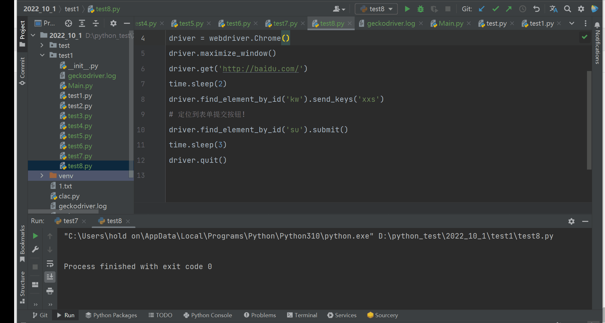Image resolution: width=605 pixels, height=323 pixels.
Task: Hide the Project panel with the minus icon
Action: coord(127,23)
